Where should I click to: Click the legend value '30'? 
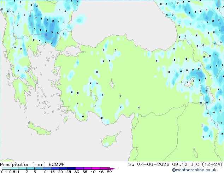77,172
